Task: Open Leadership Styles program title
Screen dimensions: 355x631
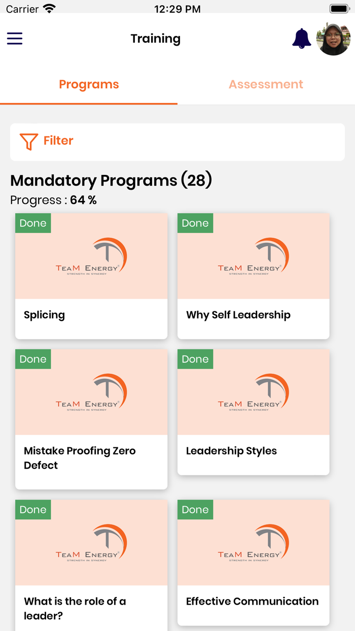Action: [x=231, y=451]
